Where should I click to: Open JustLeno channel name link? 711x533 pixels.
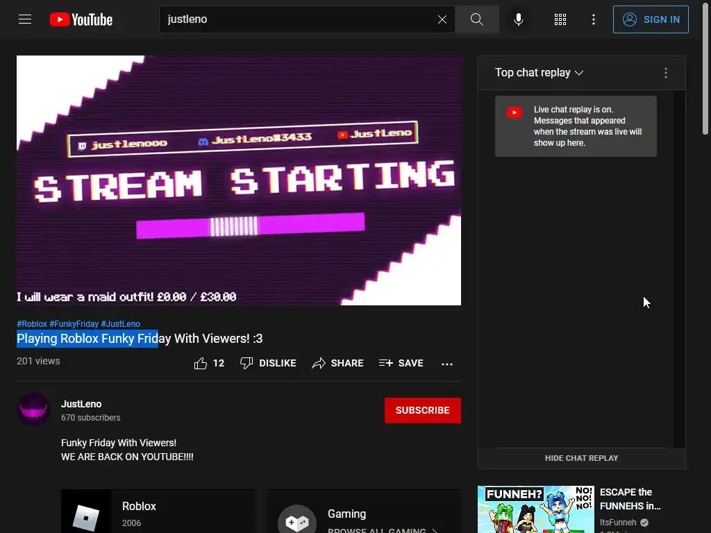click(x=81, y=404)
